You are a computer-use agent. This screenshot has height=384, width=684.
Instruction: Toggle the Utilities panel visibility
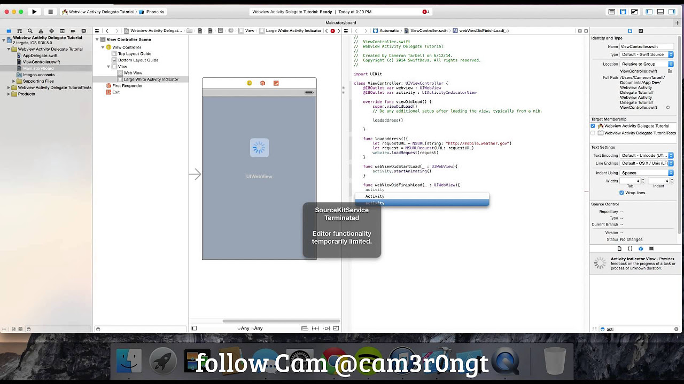coord(672,12)
